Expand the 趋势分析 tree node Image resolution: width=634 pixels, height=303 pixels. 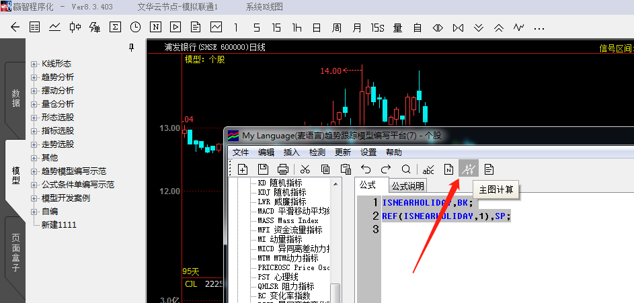[x=34, y=77]
